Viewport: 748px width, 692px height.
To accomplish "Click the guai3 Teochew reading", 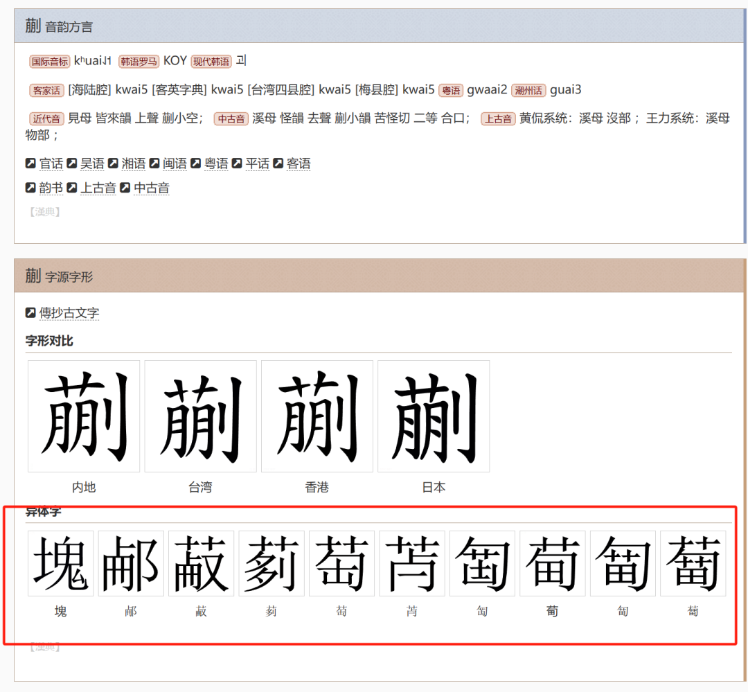I will [566, 90].
